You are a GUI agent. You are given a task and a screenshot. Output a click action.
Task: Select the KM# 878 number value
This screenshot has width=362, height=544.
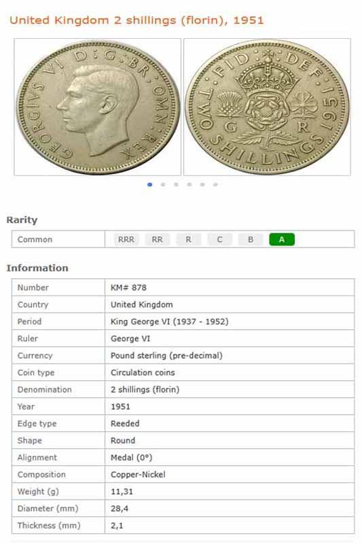click(128, 288)
